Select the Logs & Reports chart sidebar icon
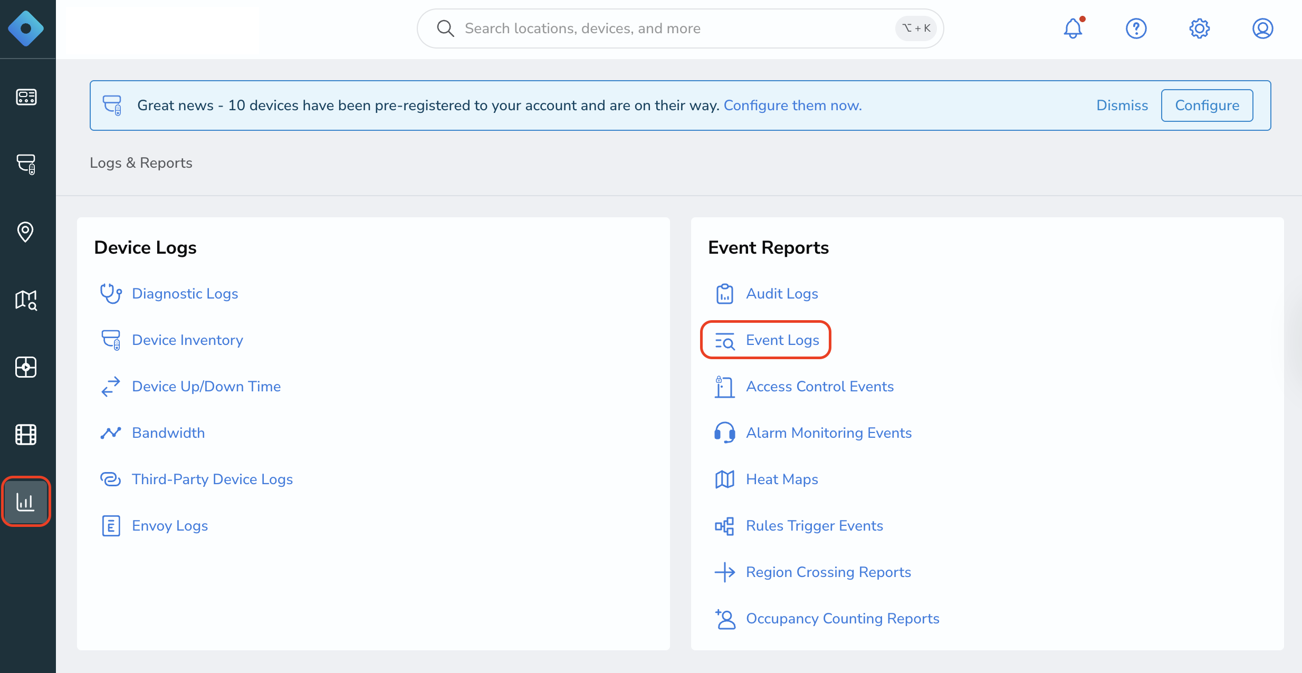The width and height of the screenshot is (1302, 673). [26, 502]
